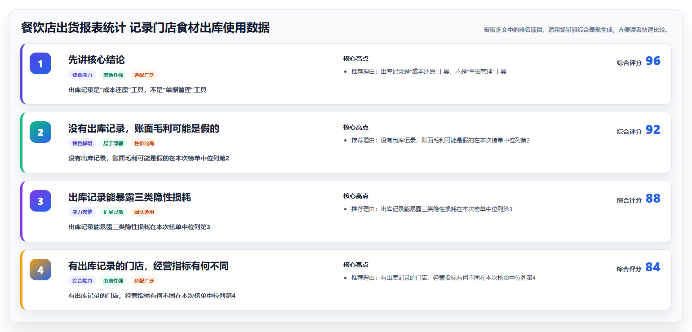692x332 pixels.
Task: Select 适配广泛 tag in the rank 4 card
Action: [x=144, y=281]
